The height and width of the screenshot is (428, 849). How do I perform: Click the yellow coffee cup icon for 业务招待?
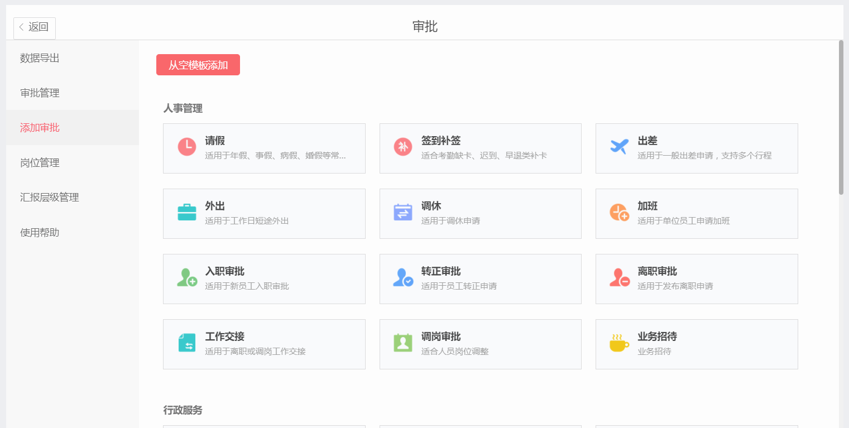pyautogui.click(x=620, y=343)
